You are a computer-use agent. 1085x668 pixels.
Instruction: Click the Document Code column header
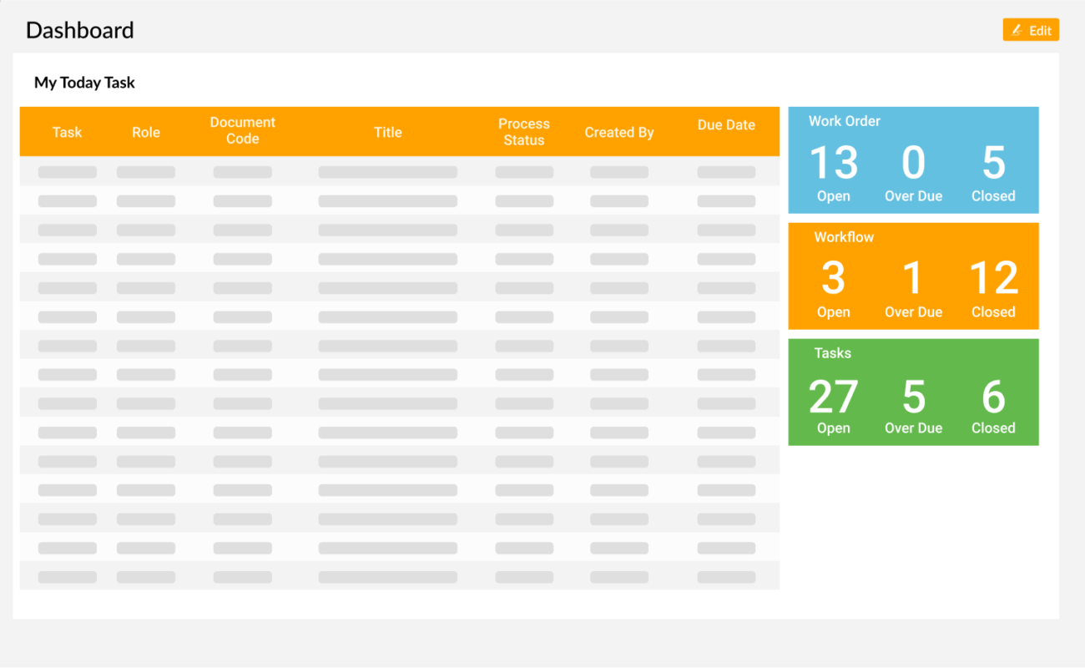click(242, 130)
